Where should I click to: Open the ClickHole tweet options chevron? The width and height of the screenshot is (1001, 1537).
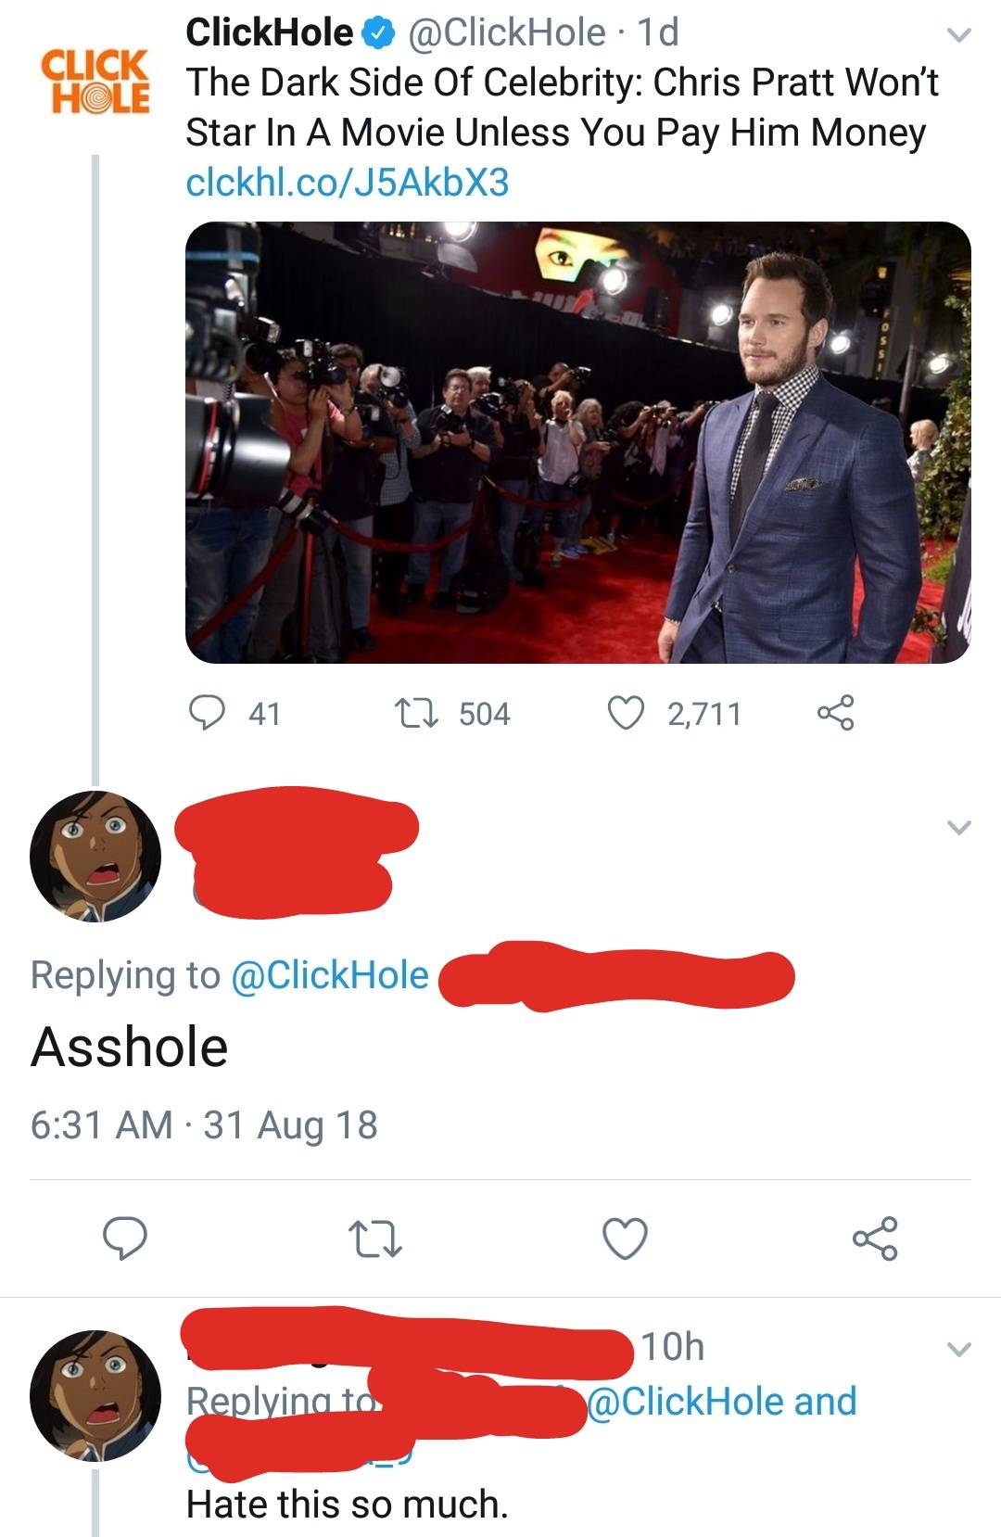click(x=959, y=35)
